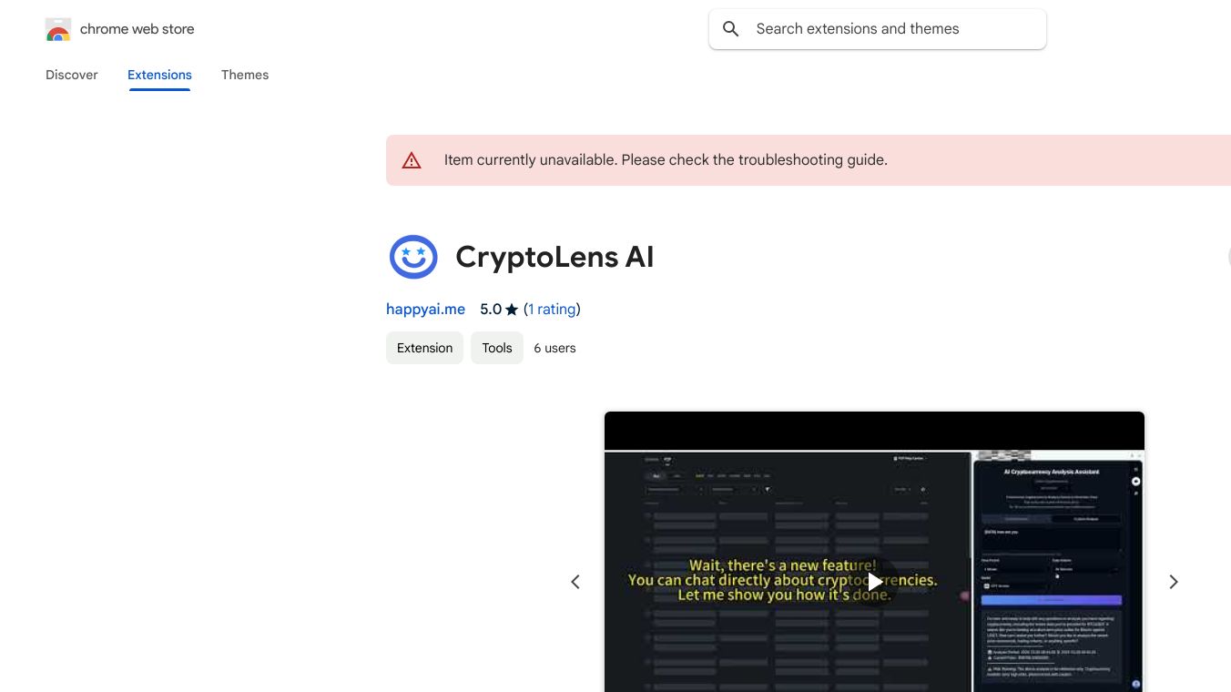Advance to next screenshot with right chevron
The height and width of the screenshot is (692, 1231).
coord(1174,582)
